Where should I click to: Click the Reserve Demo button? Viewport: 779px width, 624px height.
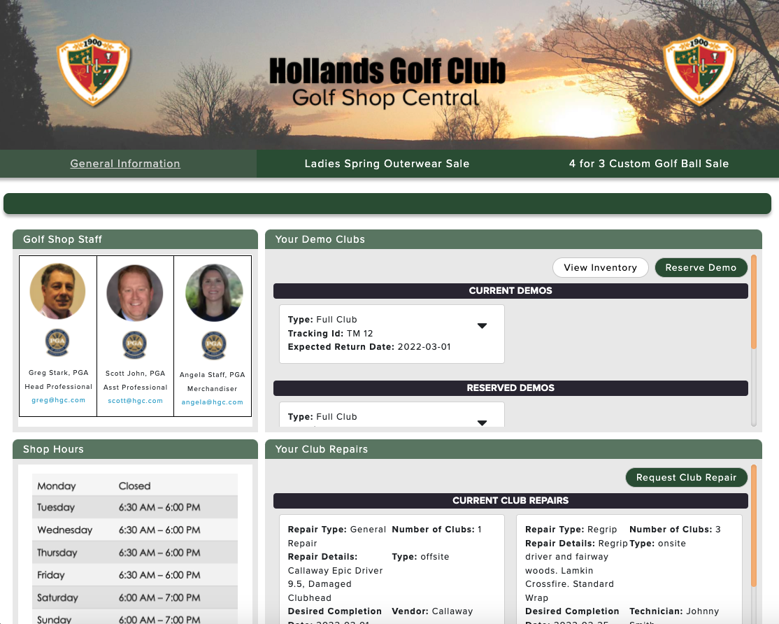701,267
